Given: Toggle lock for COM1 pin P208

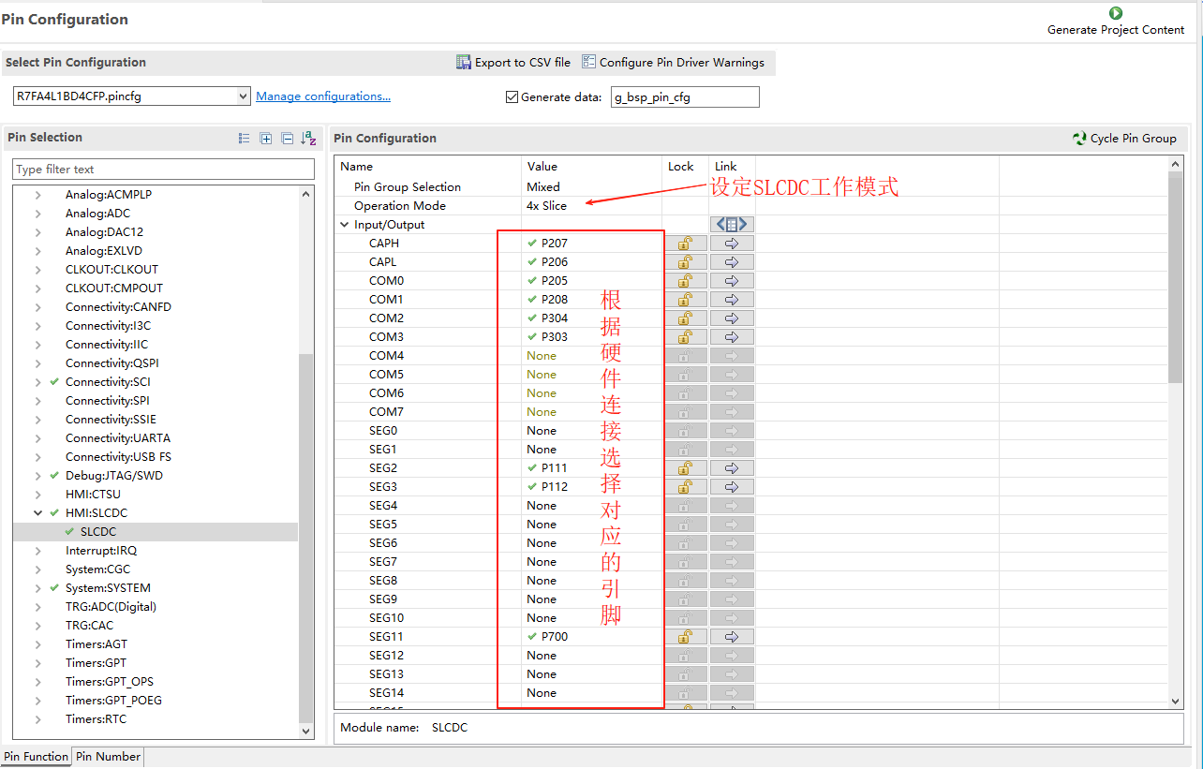Looking at the screenshot, I should (686, 299).
